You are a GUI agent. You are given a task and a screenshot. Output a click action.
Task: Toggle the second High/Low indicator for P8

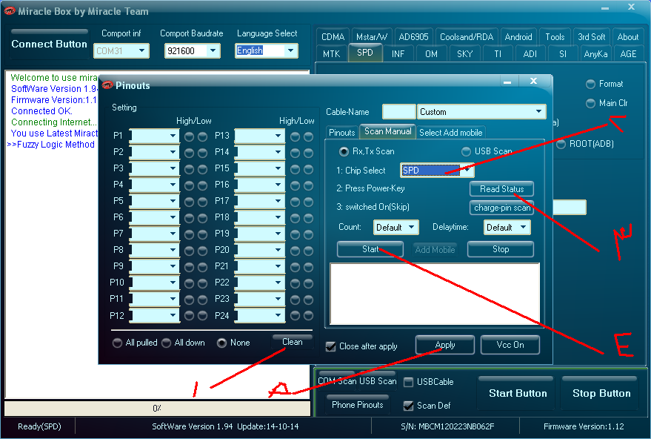(203, 251)
